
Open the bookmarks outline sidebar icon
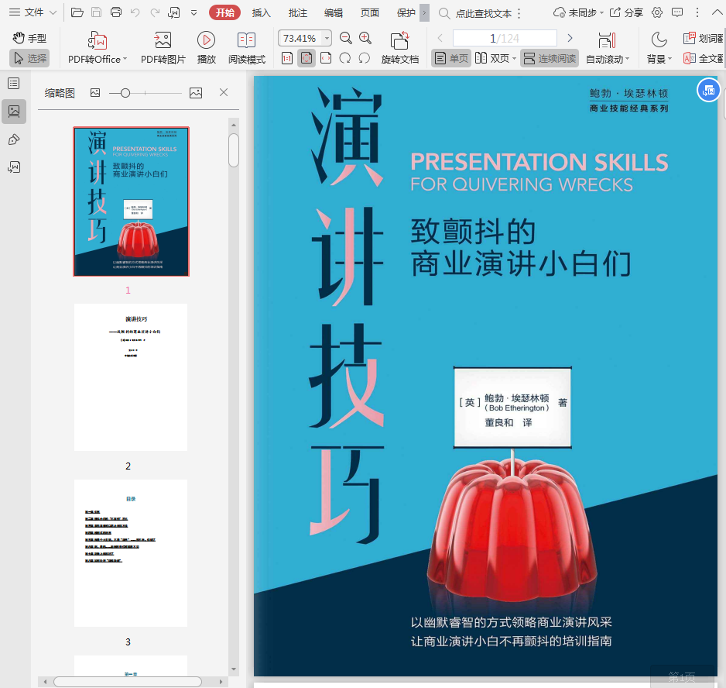click(x=14, y=83)
